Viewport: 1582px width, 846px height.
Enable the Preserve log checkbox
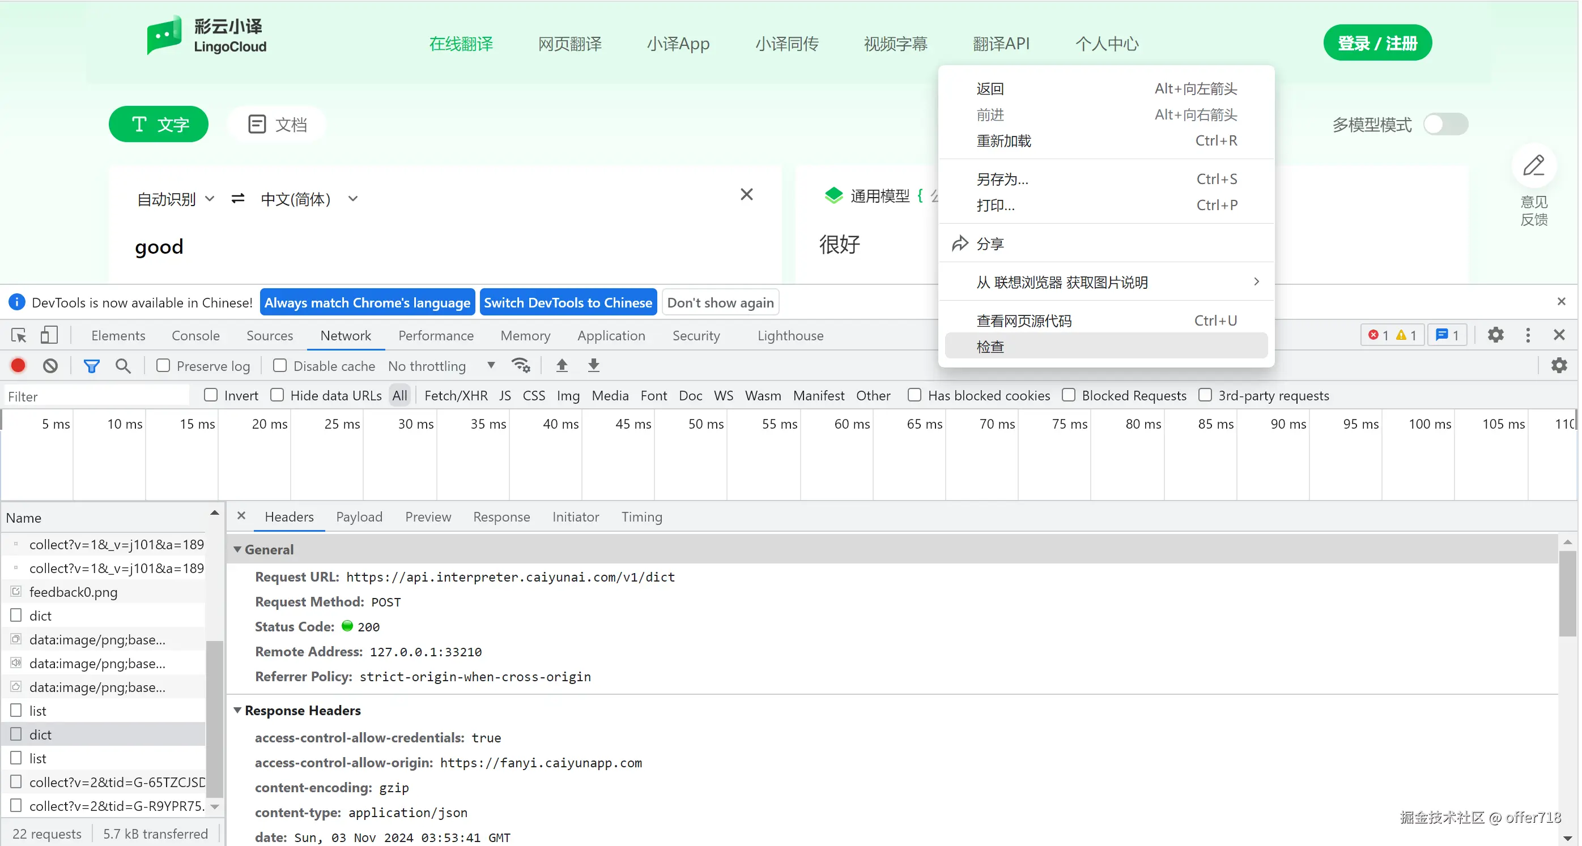tap(163, 366)
